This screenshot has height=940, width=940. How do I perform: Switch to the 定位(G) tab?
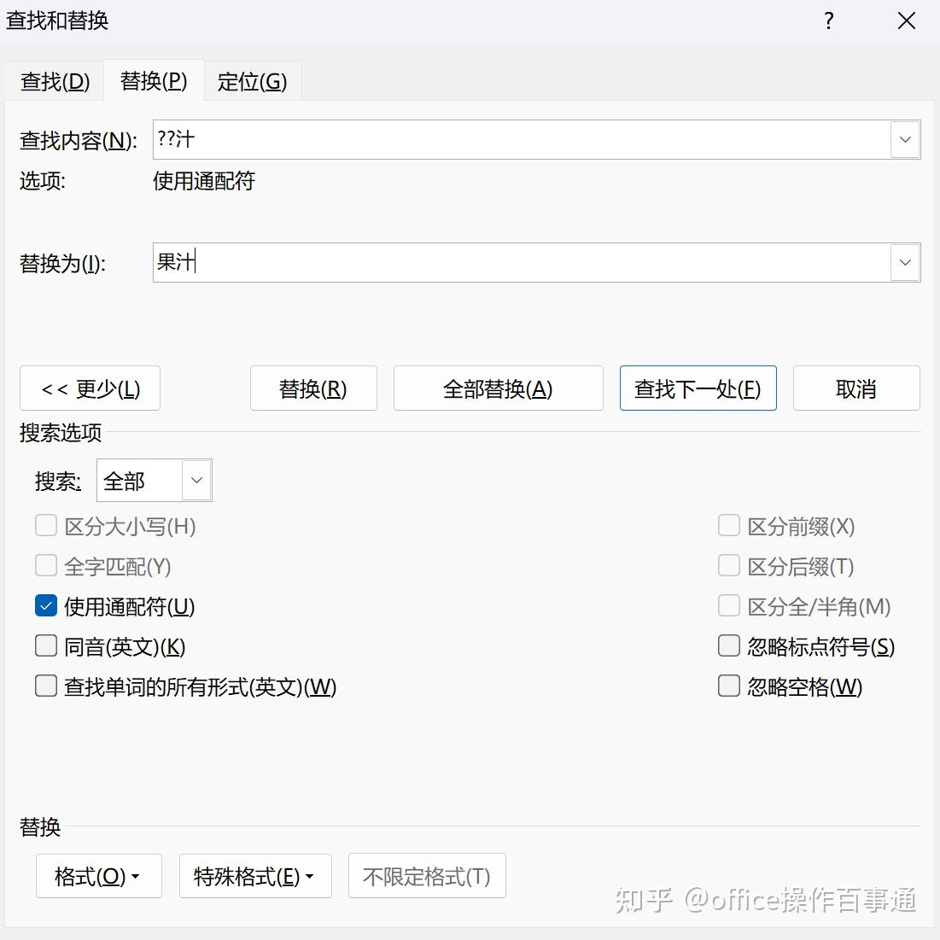252,82
